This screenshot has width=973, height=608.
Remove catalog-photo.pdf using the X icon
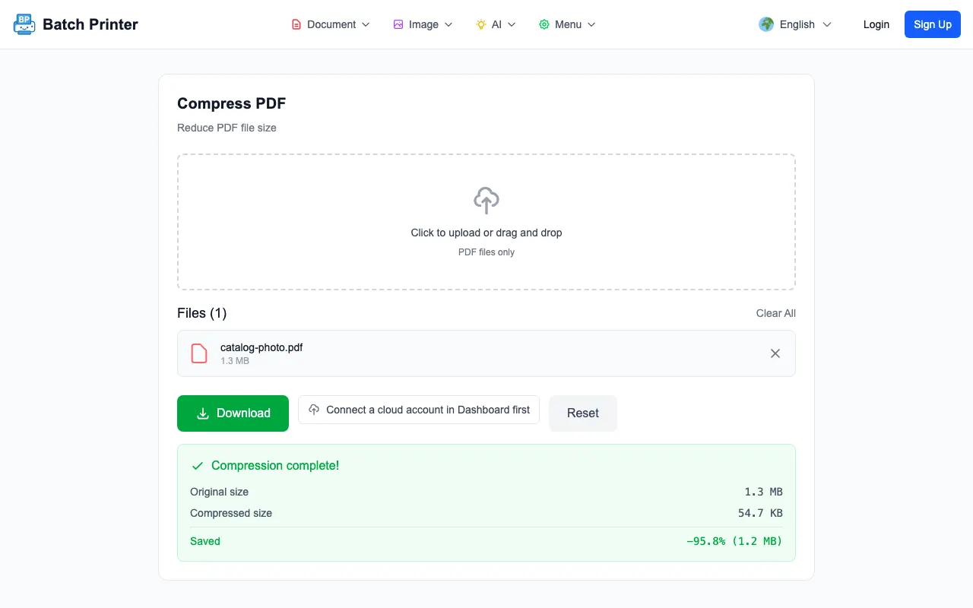pos(775,353)
